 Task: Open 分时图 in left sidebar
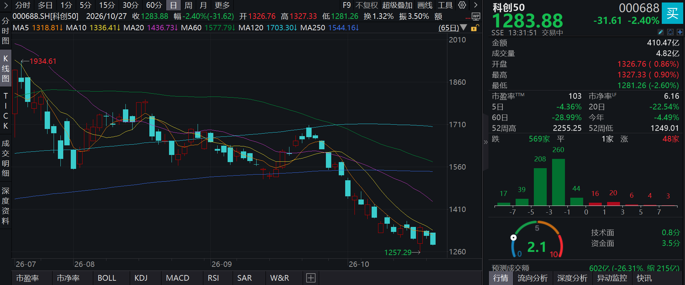(5, 31)
